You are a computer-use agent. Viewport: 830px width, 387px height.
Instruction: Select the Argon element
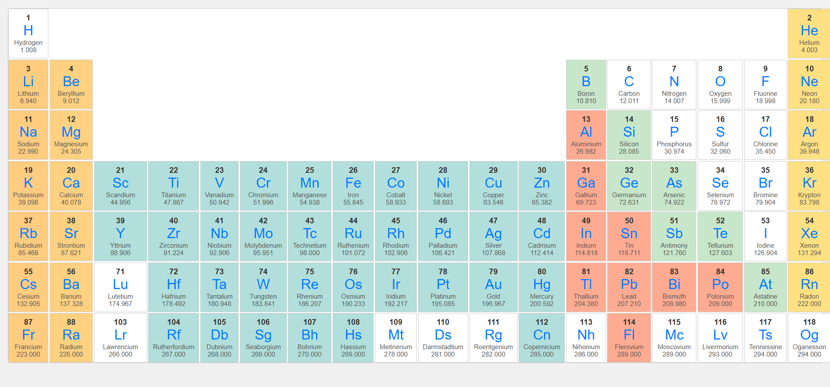(x=809, y=135)
